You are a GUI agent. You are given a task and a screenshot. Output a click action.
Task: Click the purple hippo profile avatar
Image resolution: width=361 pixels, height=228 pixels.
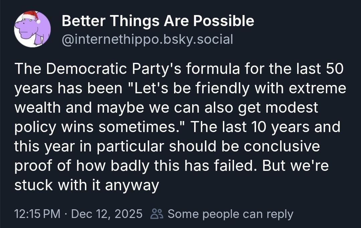(x=32, y=29)
